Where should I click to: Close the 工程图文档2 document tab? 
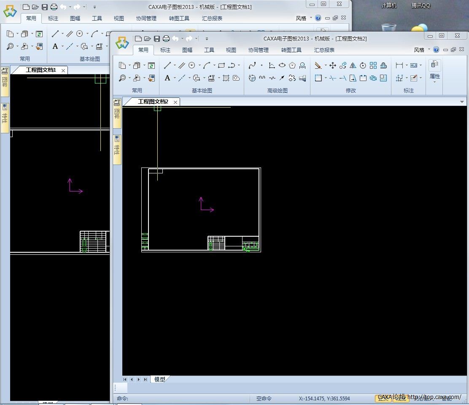pos(175,102)
